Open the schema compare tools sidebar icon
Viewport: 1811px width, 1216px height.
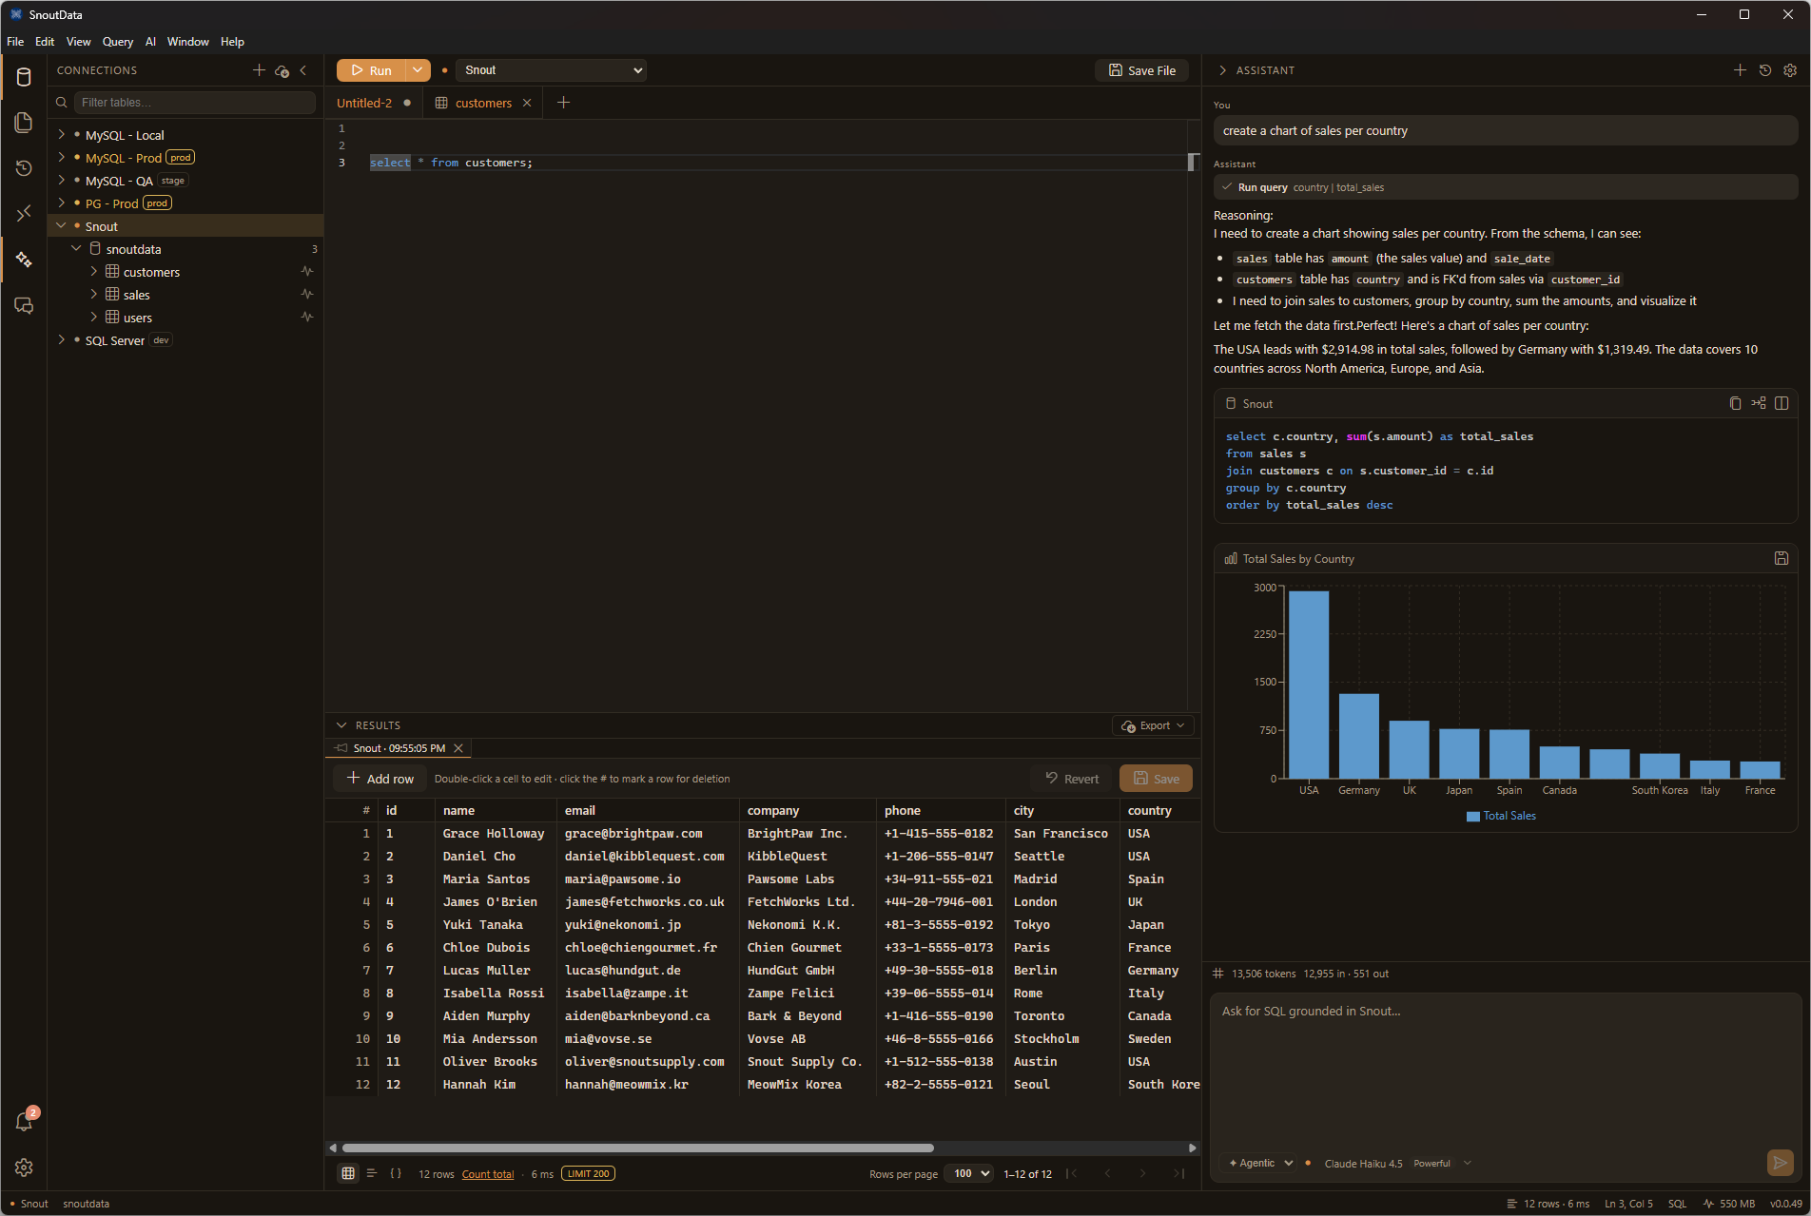point(24,214)
